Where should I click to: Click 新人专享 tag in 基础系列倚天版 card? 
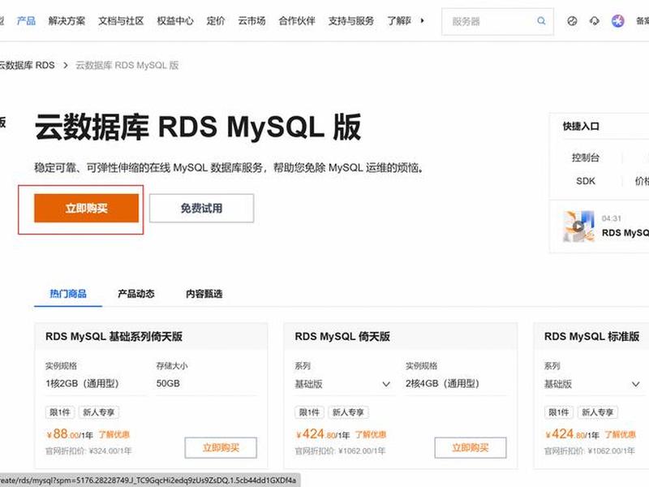[98, 412]
